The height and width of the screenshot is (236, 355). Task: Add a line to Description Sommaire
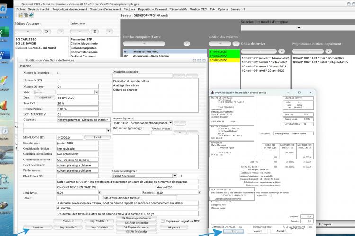179,76
